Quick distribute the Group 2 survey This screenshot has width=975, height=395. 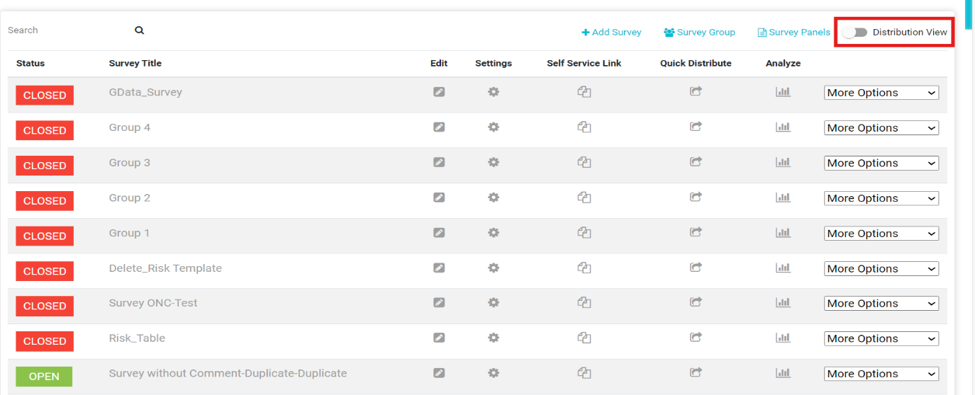click(696, 197)
